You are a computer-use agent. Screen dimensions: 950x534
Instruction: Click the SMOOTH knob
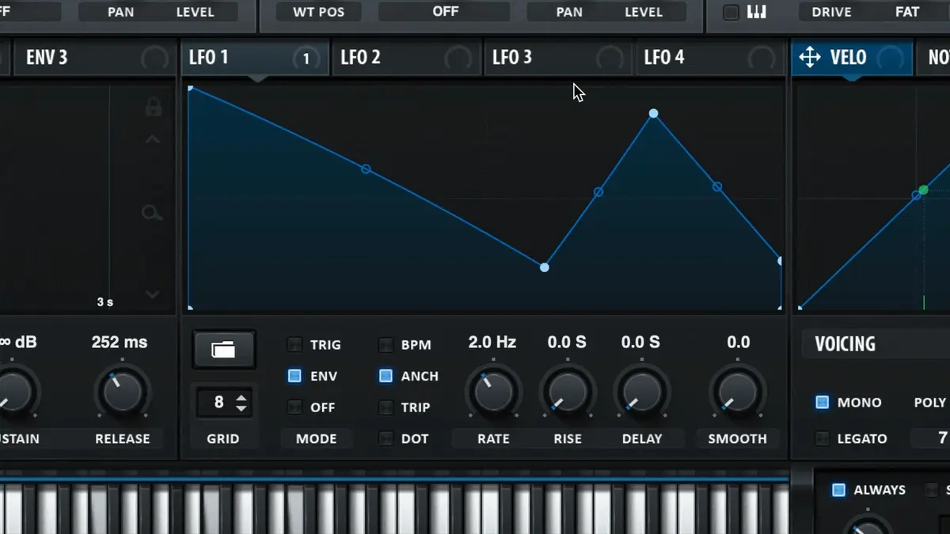(x=738, y=391)
